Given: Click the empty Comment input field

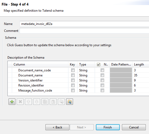Looking at the screenshot, I should 84,31.
